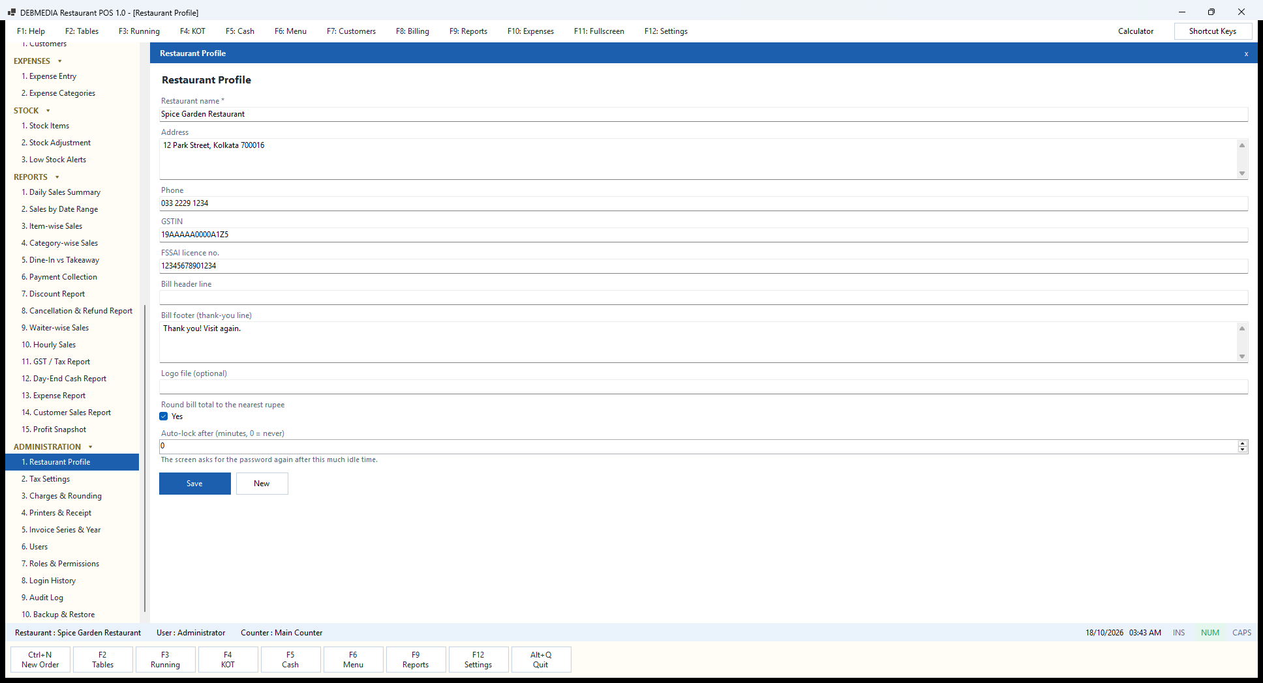The image size is (1263, 683).
Task: Click the New button
Action: [x=262, y=484]
